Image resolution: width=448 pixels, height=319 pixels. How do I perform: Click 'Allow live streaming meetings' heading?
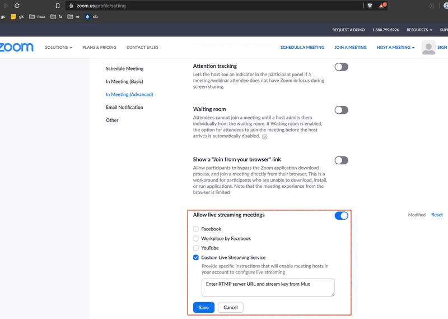(229, 215)
